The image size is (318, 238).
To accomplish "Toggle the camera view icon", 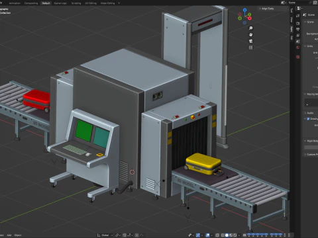I will point(250,41).
